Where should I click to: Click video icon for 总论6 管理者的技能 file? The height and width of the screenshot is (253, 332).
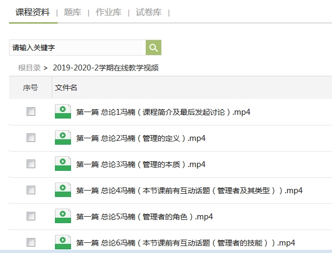pyautogui.click(x=62, y=242)
